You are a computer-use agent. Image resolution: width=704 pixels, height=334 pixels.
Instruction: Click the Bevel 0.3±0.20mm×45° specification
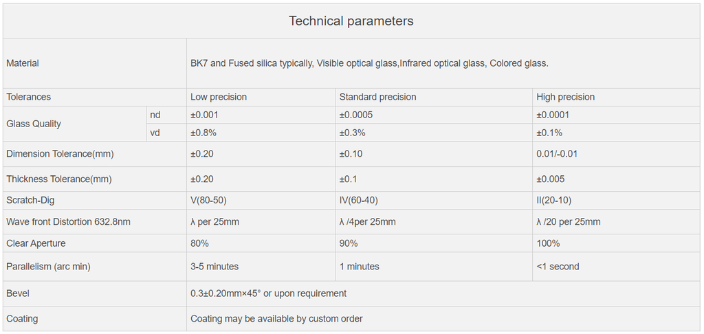coord(269,293)
